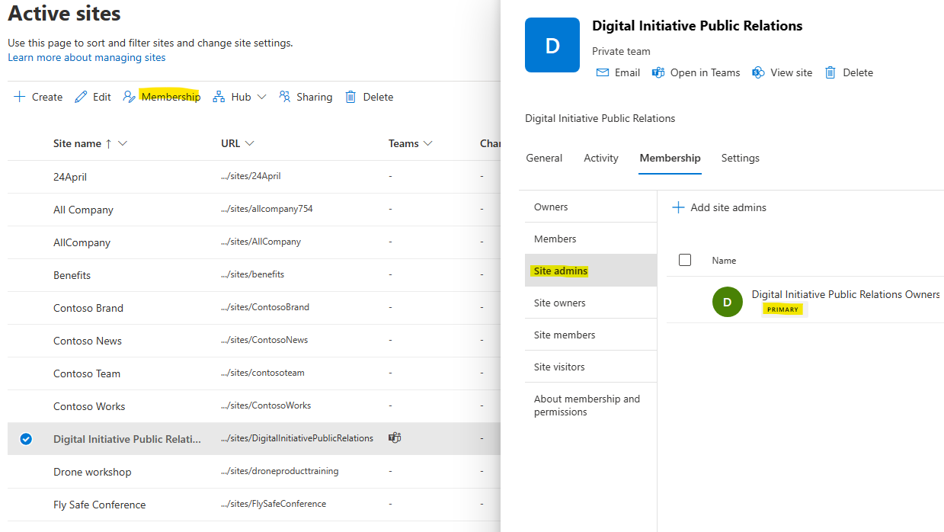Select the Contoso Works site name
The width and height of the screenshot is (944, 532).
pos(89,406)
